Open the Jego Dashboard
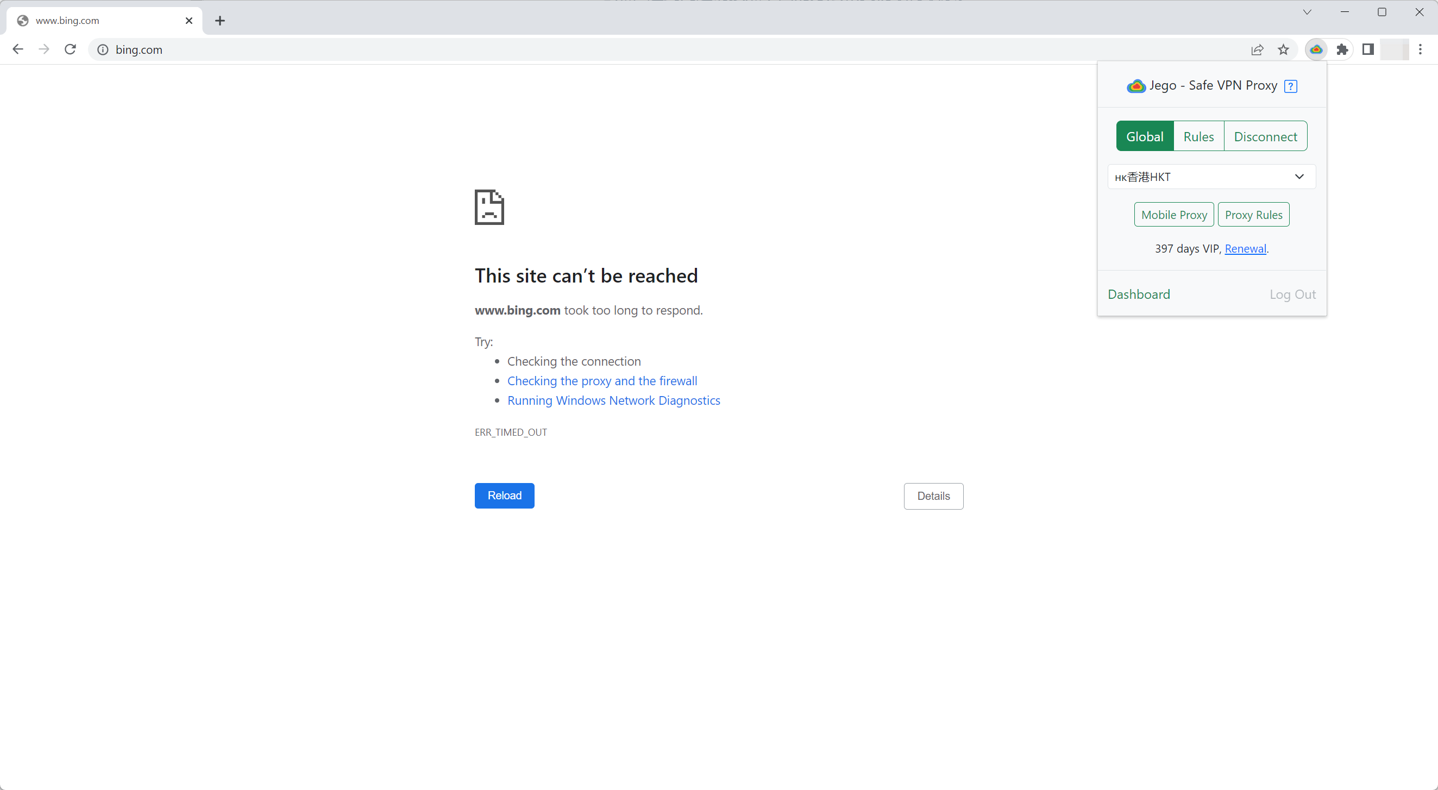The height and width of the screenshot is (790, 1438). (1139, 294)
